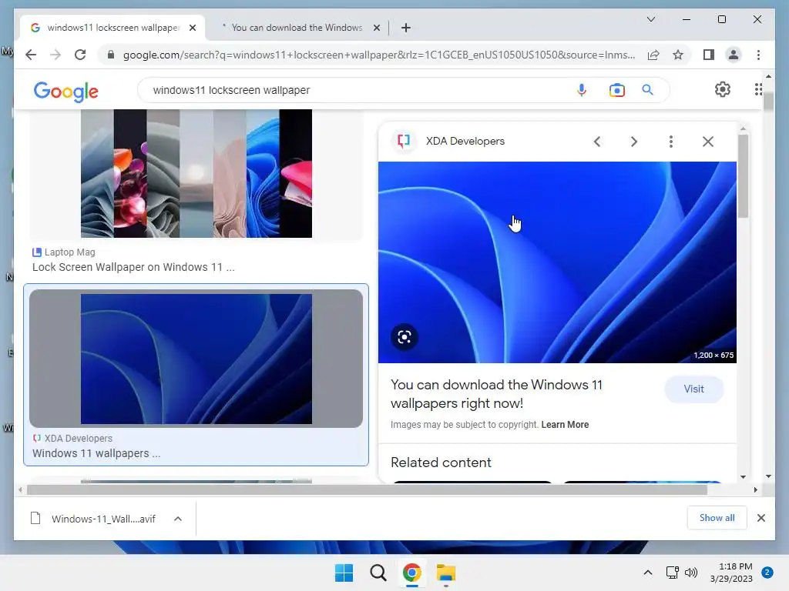789x591 pixels.
Task: Open the Learn More copyright link
Action: point(565,425)
